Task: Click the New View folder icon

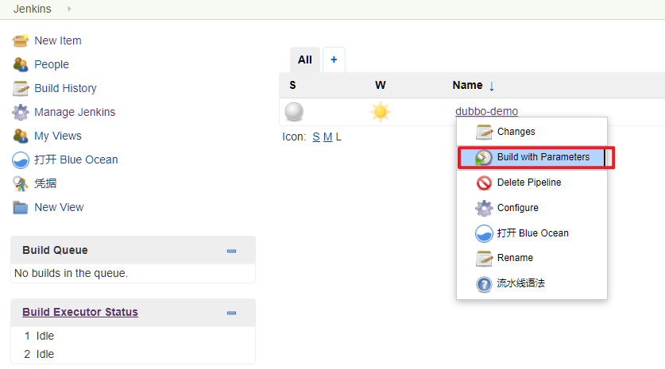Action: [21, 208]
